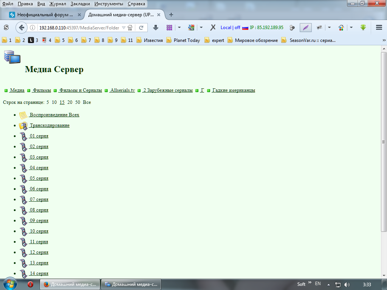This screenshot has height=290, width=387.
Task: Show more bookmarks with the chevron
Action: (384, 40)
